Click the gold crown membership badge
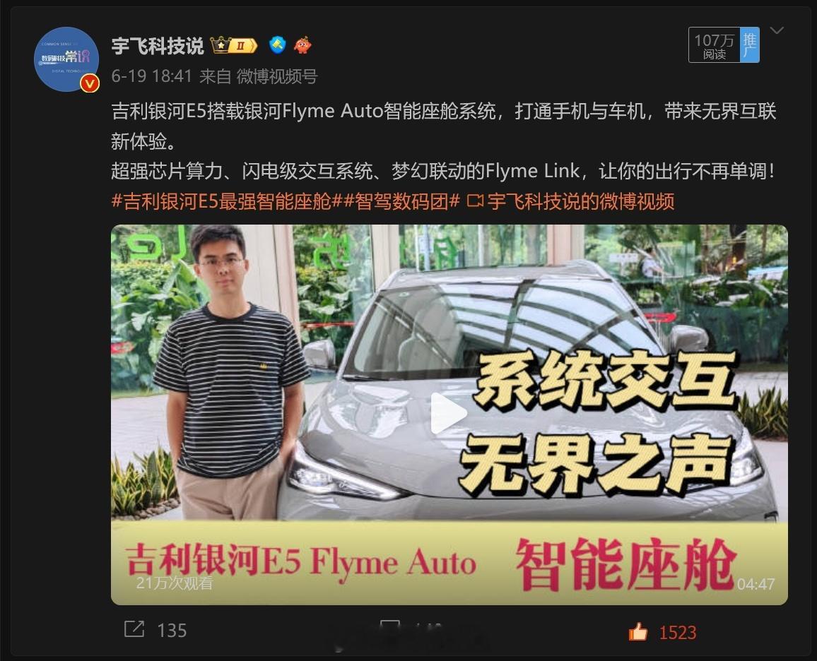817x661 pixels. tap(234, 46)
